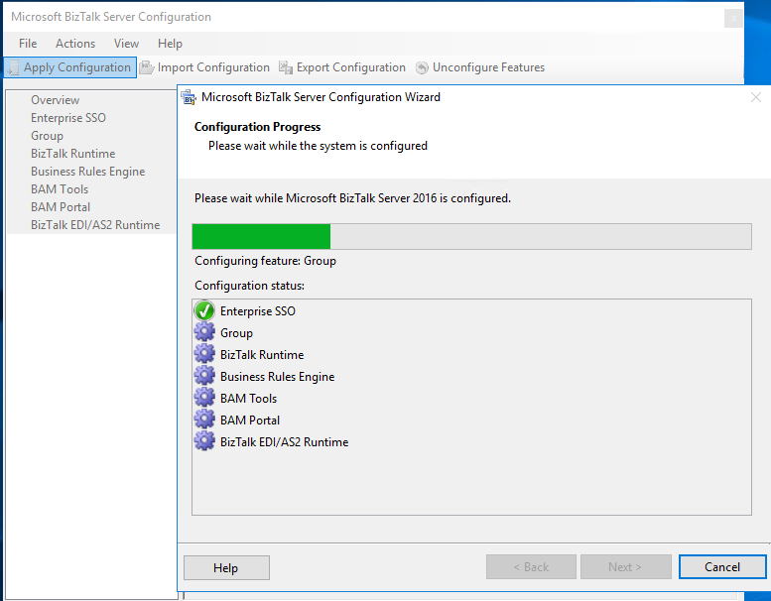Screen dimensions: 771x601
Task: Open the Help menu in menu bar
Action: tap(170, 44)
